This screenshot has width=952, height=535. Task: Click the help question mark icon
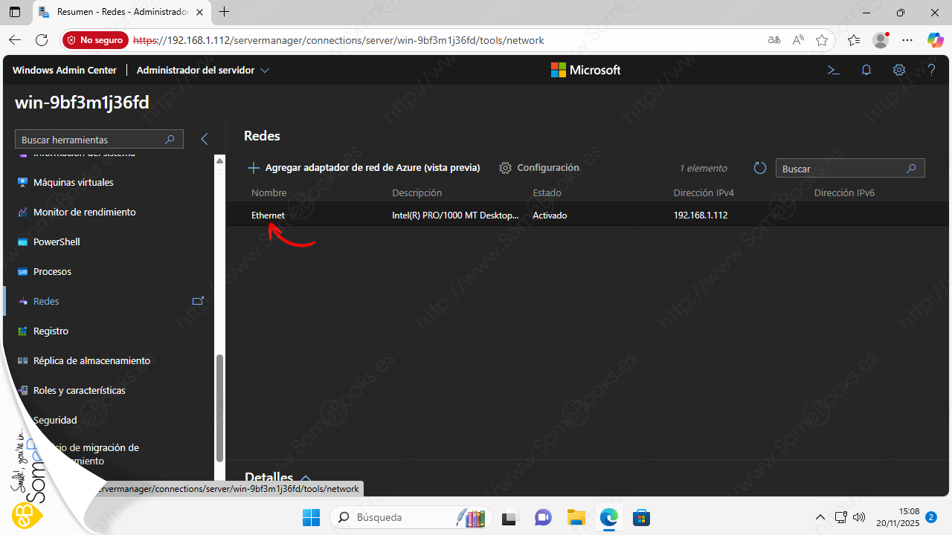click(931, 70)
